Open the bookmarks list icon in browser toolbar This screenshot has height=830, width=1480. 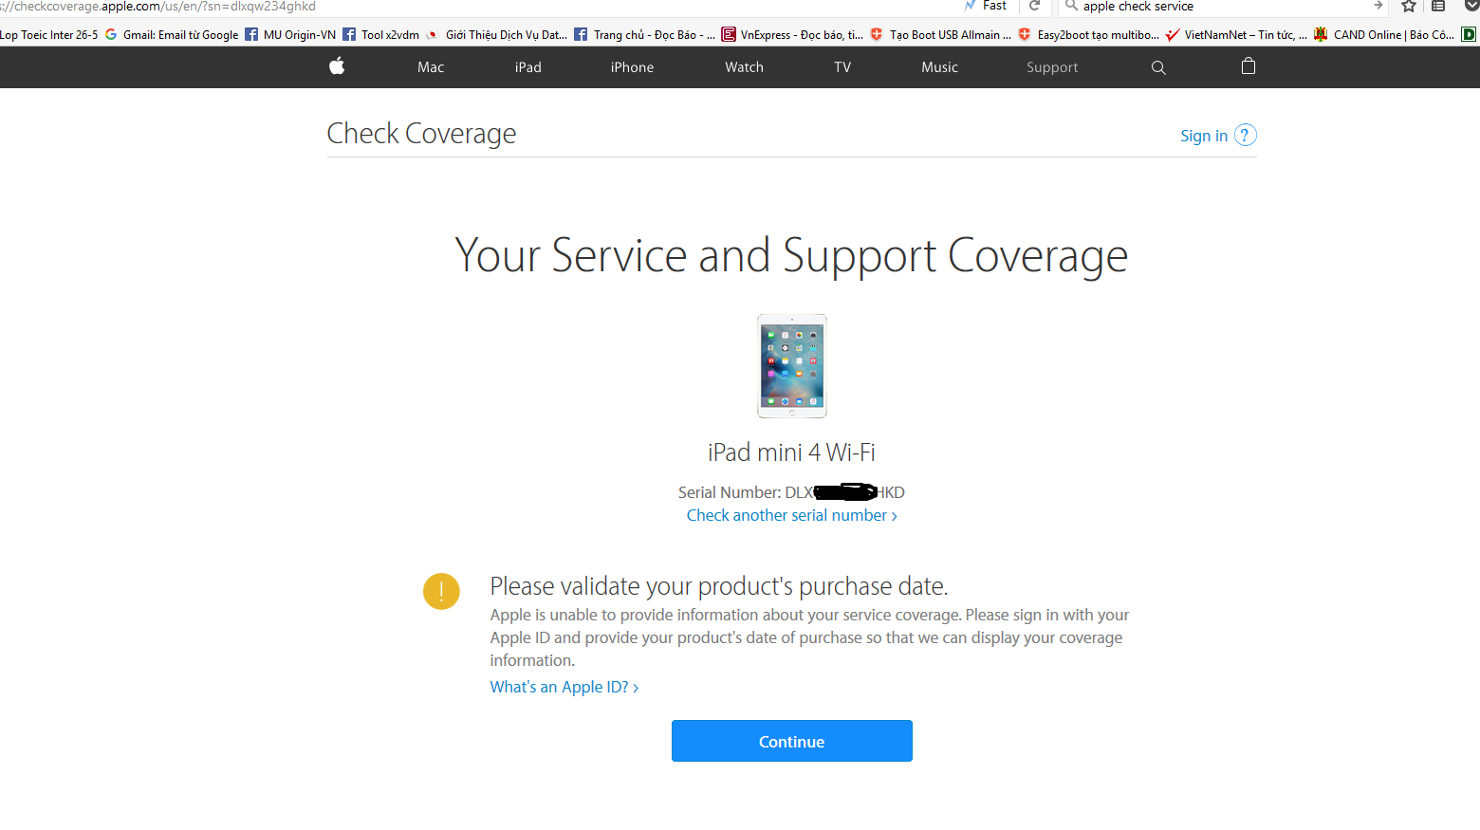point(1438,6)
